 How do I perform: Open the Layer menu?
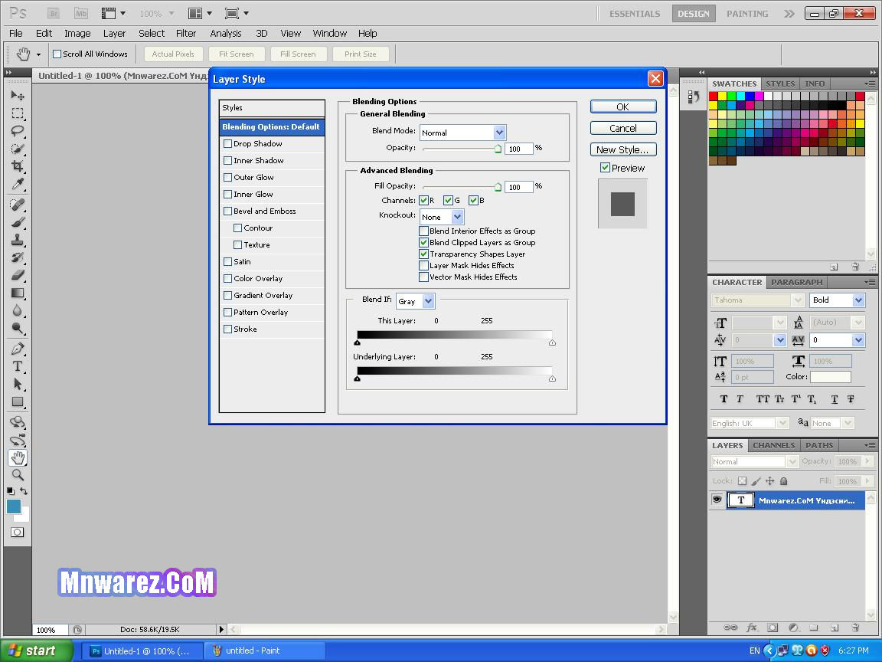(x=114, y=33)
